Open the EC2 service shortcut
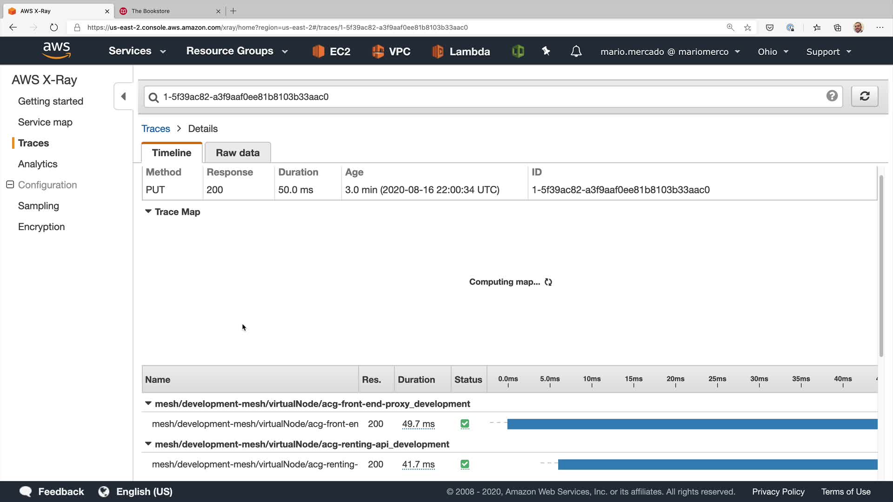The width and height of the screenshot is (893, 502). (x=331, y=51)
